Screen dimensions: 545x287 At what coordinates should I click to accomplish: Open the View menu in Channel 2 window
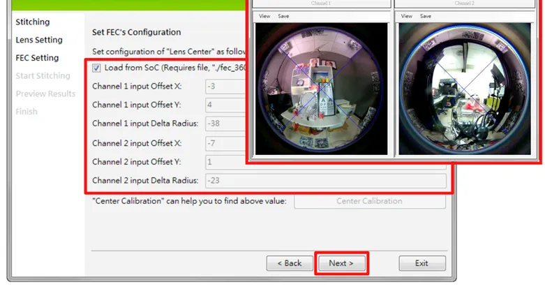click(406, 16)
